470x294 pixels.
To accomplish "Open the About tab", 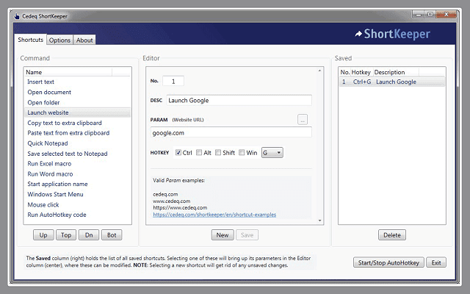I will (x=84, y=40).
